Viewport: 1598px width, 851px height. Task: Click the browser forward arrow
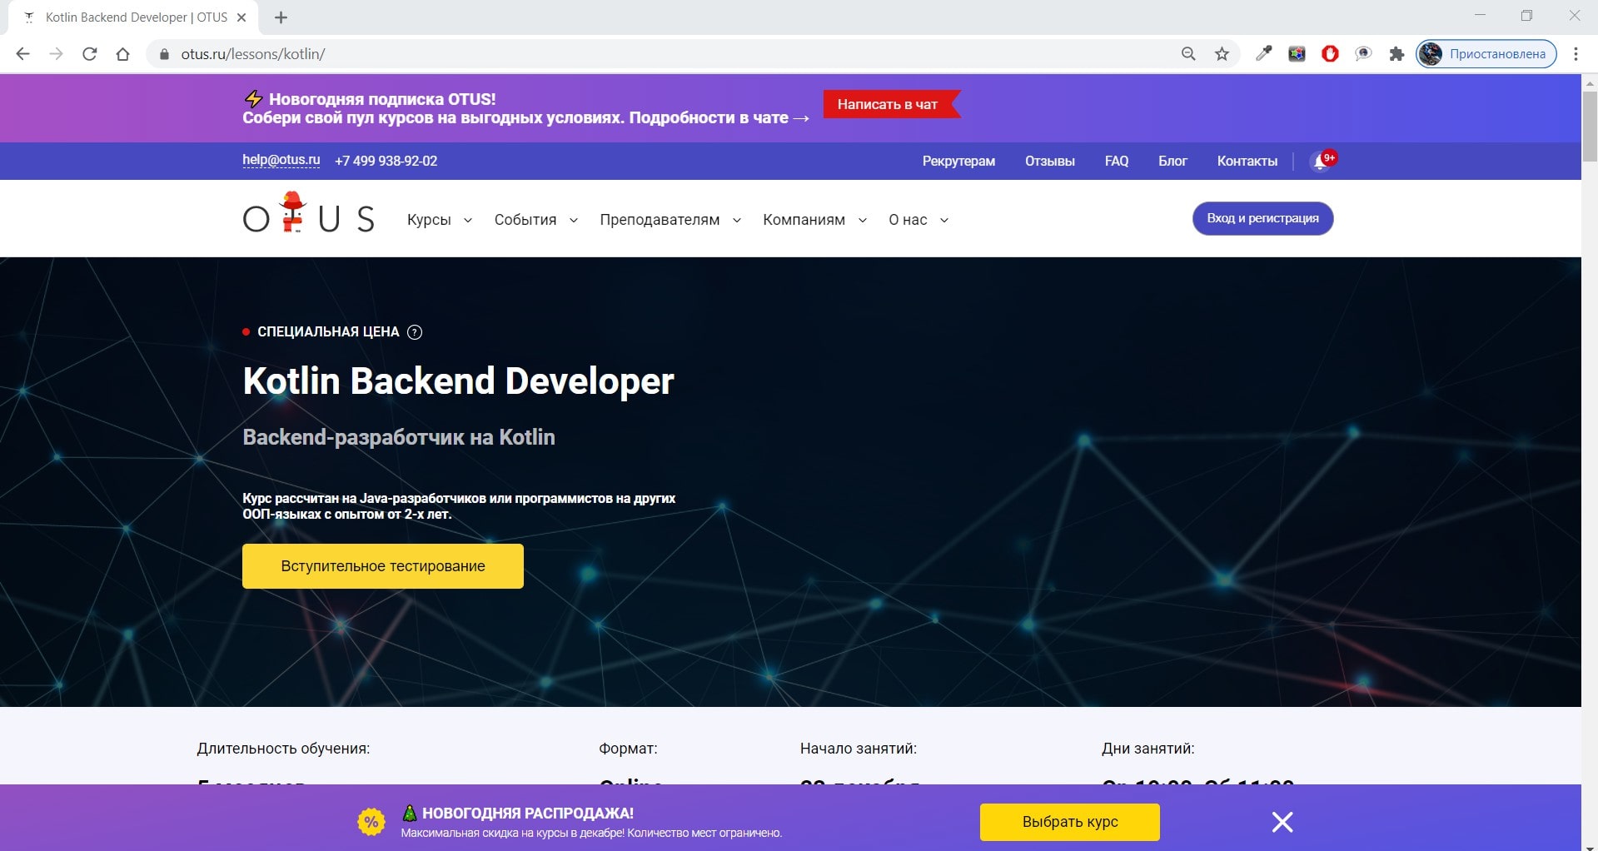[x=56, y=54]
